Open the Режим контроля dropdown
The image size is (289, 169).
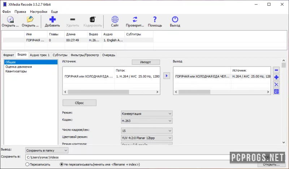pyautogui.click(x=147, y=143)
